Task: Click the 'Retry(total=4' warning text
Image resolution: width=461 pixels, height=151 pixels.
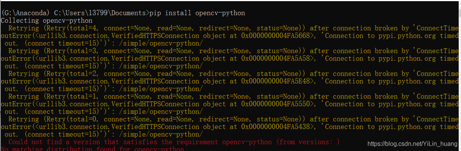Action: [x=72, y=28]
